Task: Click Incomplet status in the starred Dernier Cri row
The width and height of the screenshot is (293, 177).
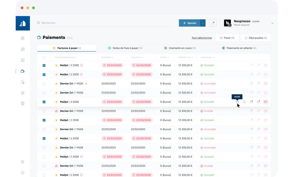Action: coord(208,84)
